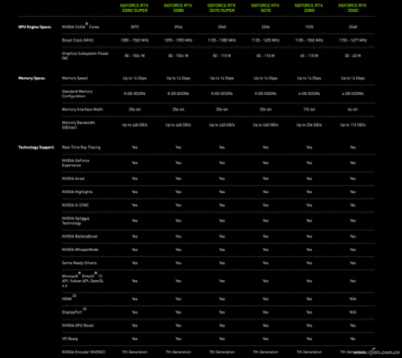This screenshot has height=358, width=402.
Task: Click the 'NVIDIA Highlights' row label
Action: pyautogui.click(x=77, y=191)
